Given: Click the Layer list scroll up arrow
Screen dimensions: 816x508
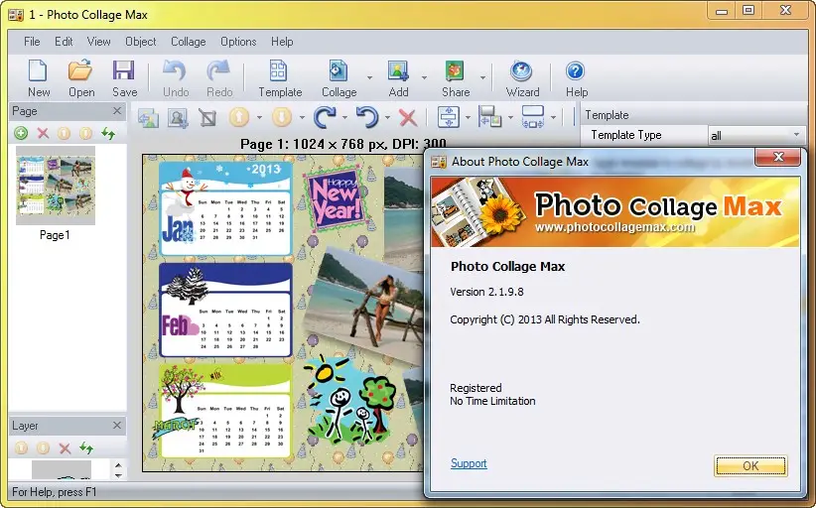Looking at the screenshot, I should point(119,465).
